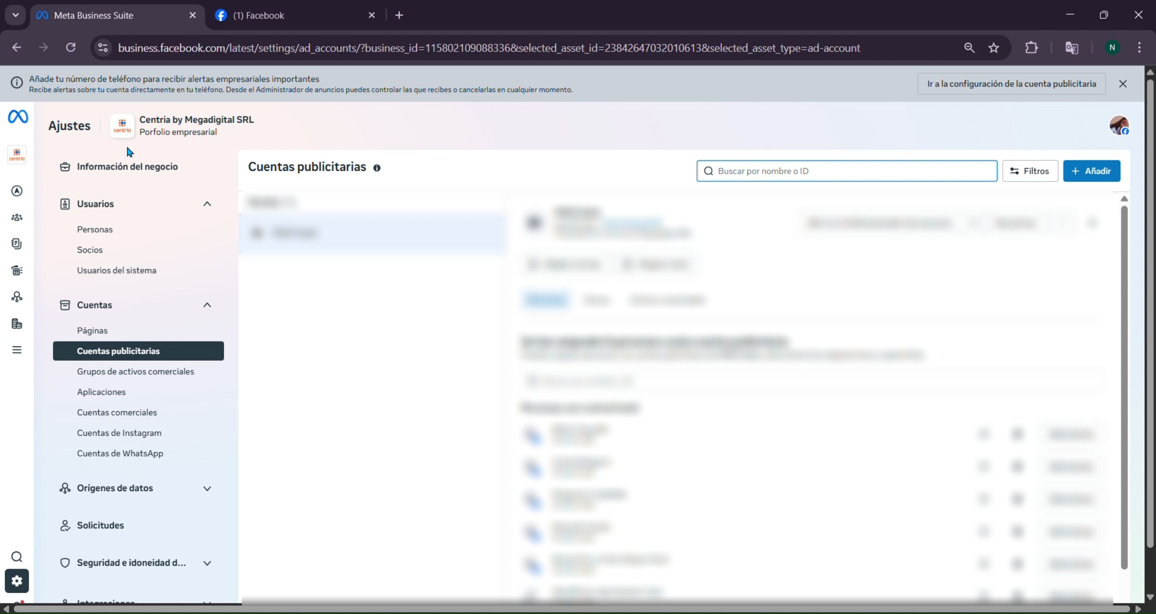Expand Seguridad e idoneidad section
Viewport: 1156px width, 614px height.
[207, 563]
